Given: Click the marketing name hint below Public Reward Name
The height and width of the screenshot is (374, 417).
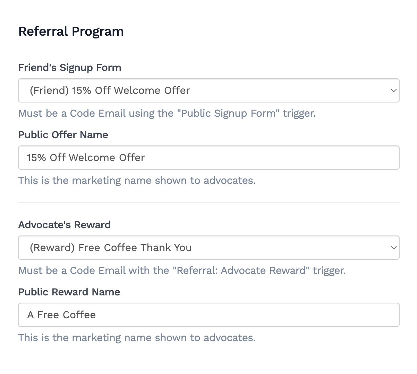Looking at the screenshot, I should click(x=137, y=338).
